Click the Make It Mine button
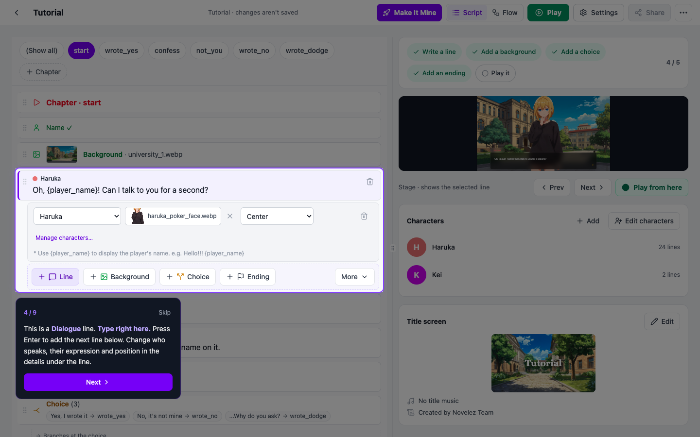Screen dimensions: 700x437 (409, 13)
